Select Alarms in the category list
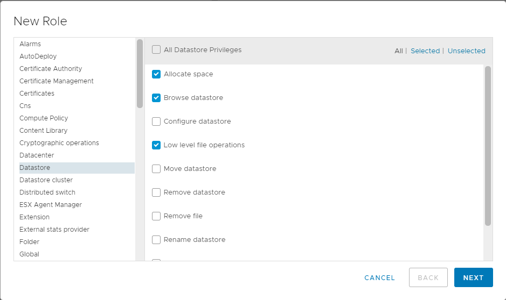This screenshot has width=506, height=300. pos(30,44)
